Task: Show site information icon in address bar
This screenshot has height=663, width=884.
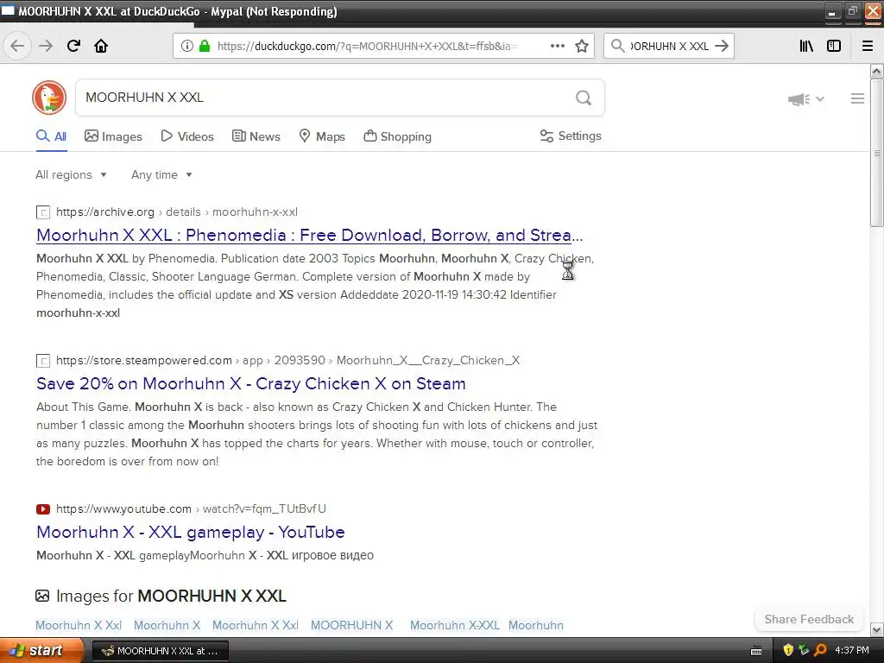Action: (187, 46)
